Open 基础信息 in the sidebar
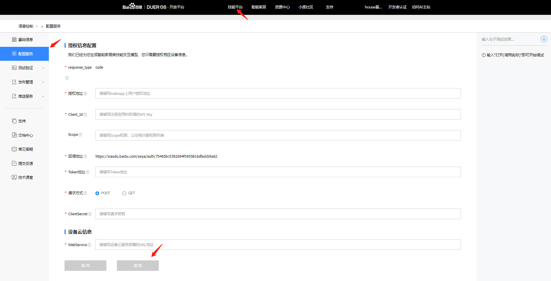This screenshot has height=281, width=551. coord(25,40)
